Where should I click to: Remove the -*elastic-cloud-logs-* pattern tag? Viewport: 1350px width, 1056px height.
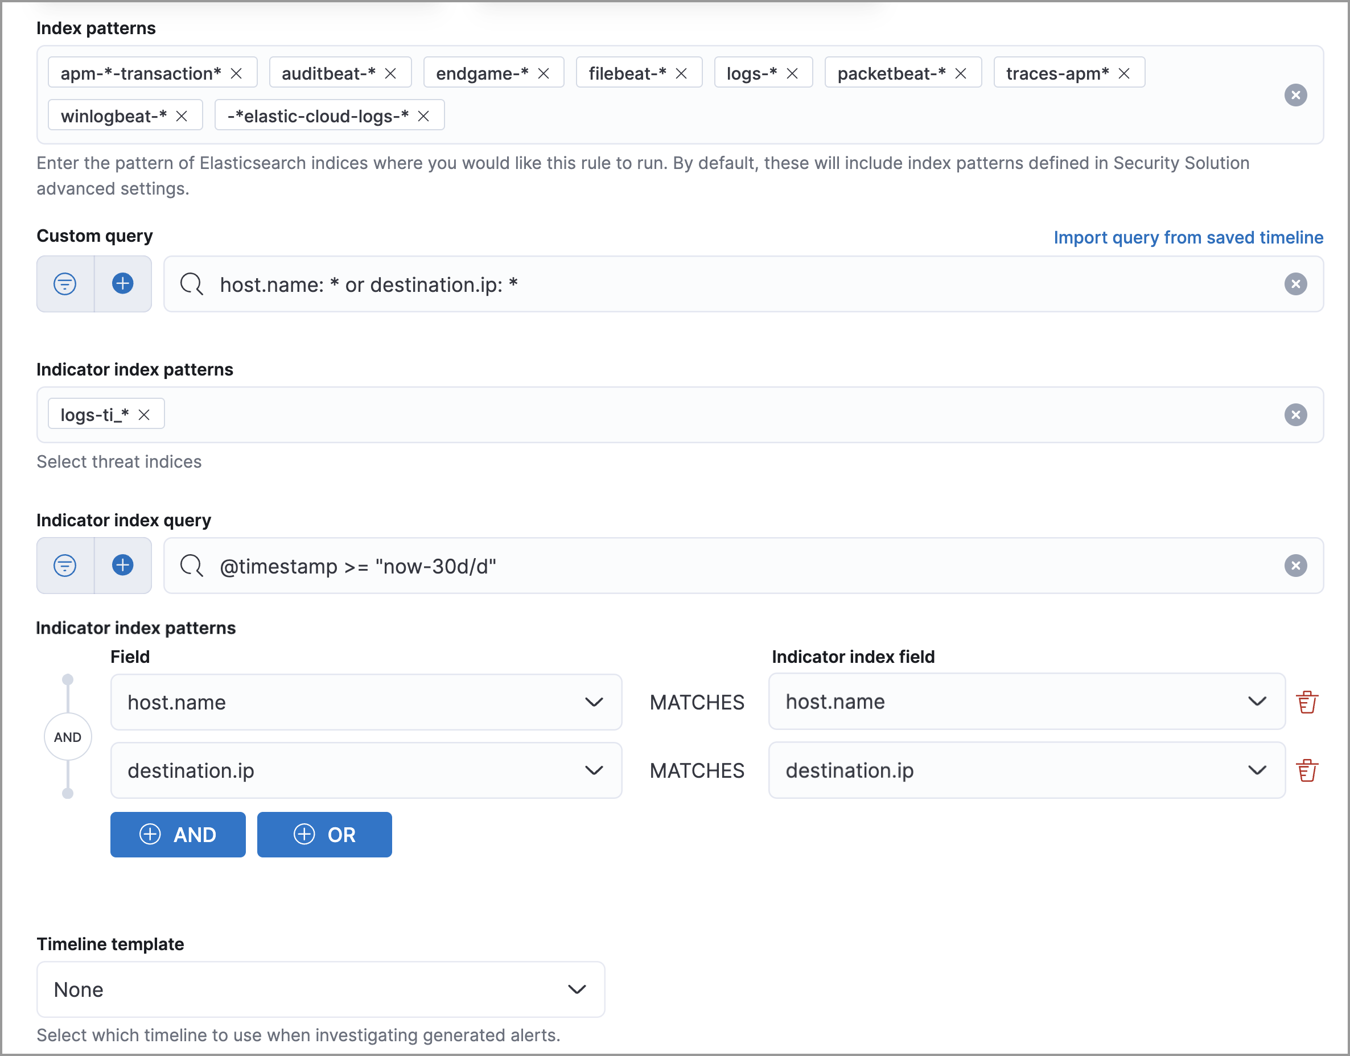[423, 116]
